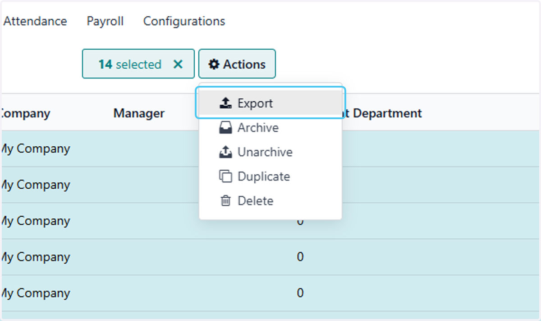This screenshot has width=541, height=321.
Task: Choose Duplicate from the Actions menu
Action: pos(270,177)
